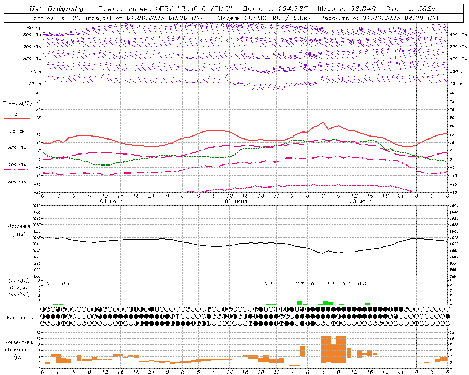Click the Давление pressure panel label
Screen dimensions: 469x375
(x=19, y=226)
